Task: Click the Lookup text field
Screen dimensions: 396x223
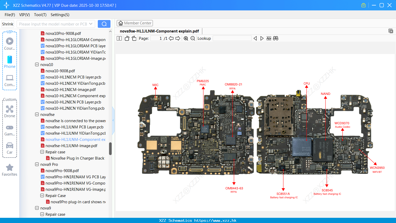Action: [x=232, y=38]
